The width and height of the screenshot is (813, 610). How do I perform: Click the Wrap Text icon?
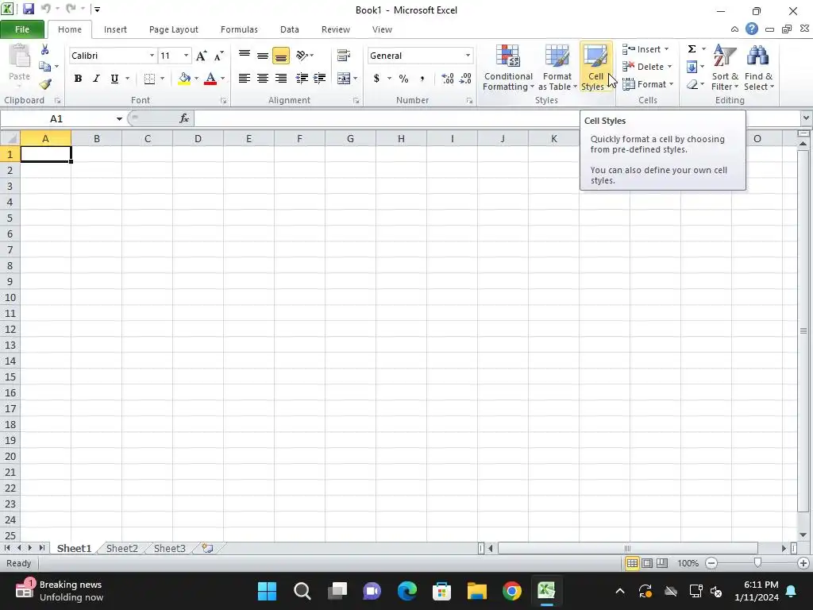tap(343, 56)
